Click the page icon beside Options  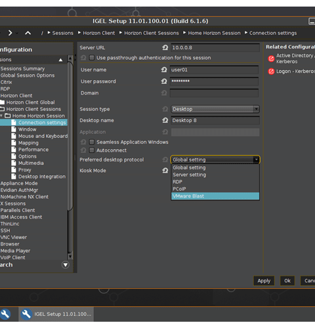tap(14, 156)
